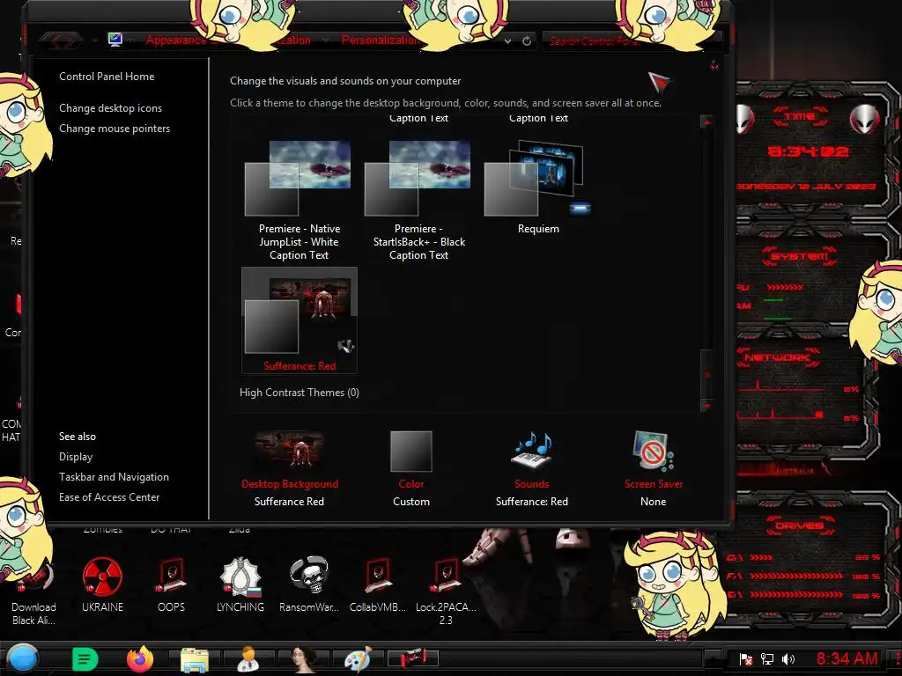The height and width of the screenshot is (676, 902).
Task: Click the SYSTEM gadget header
Action: (x=800, y=256)
